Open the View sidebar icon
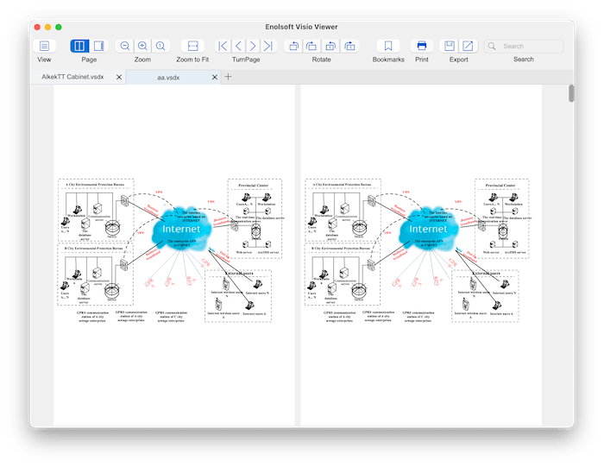The image size is (604, 467). (x=44, y=46)
